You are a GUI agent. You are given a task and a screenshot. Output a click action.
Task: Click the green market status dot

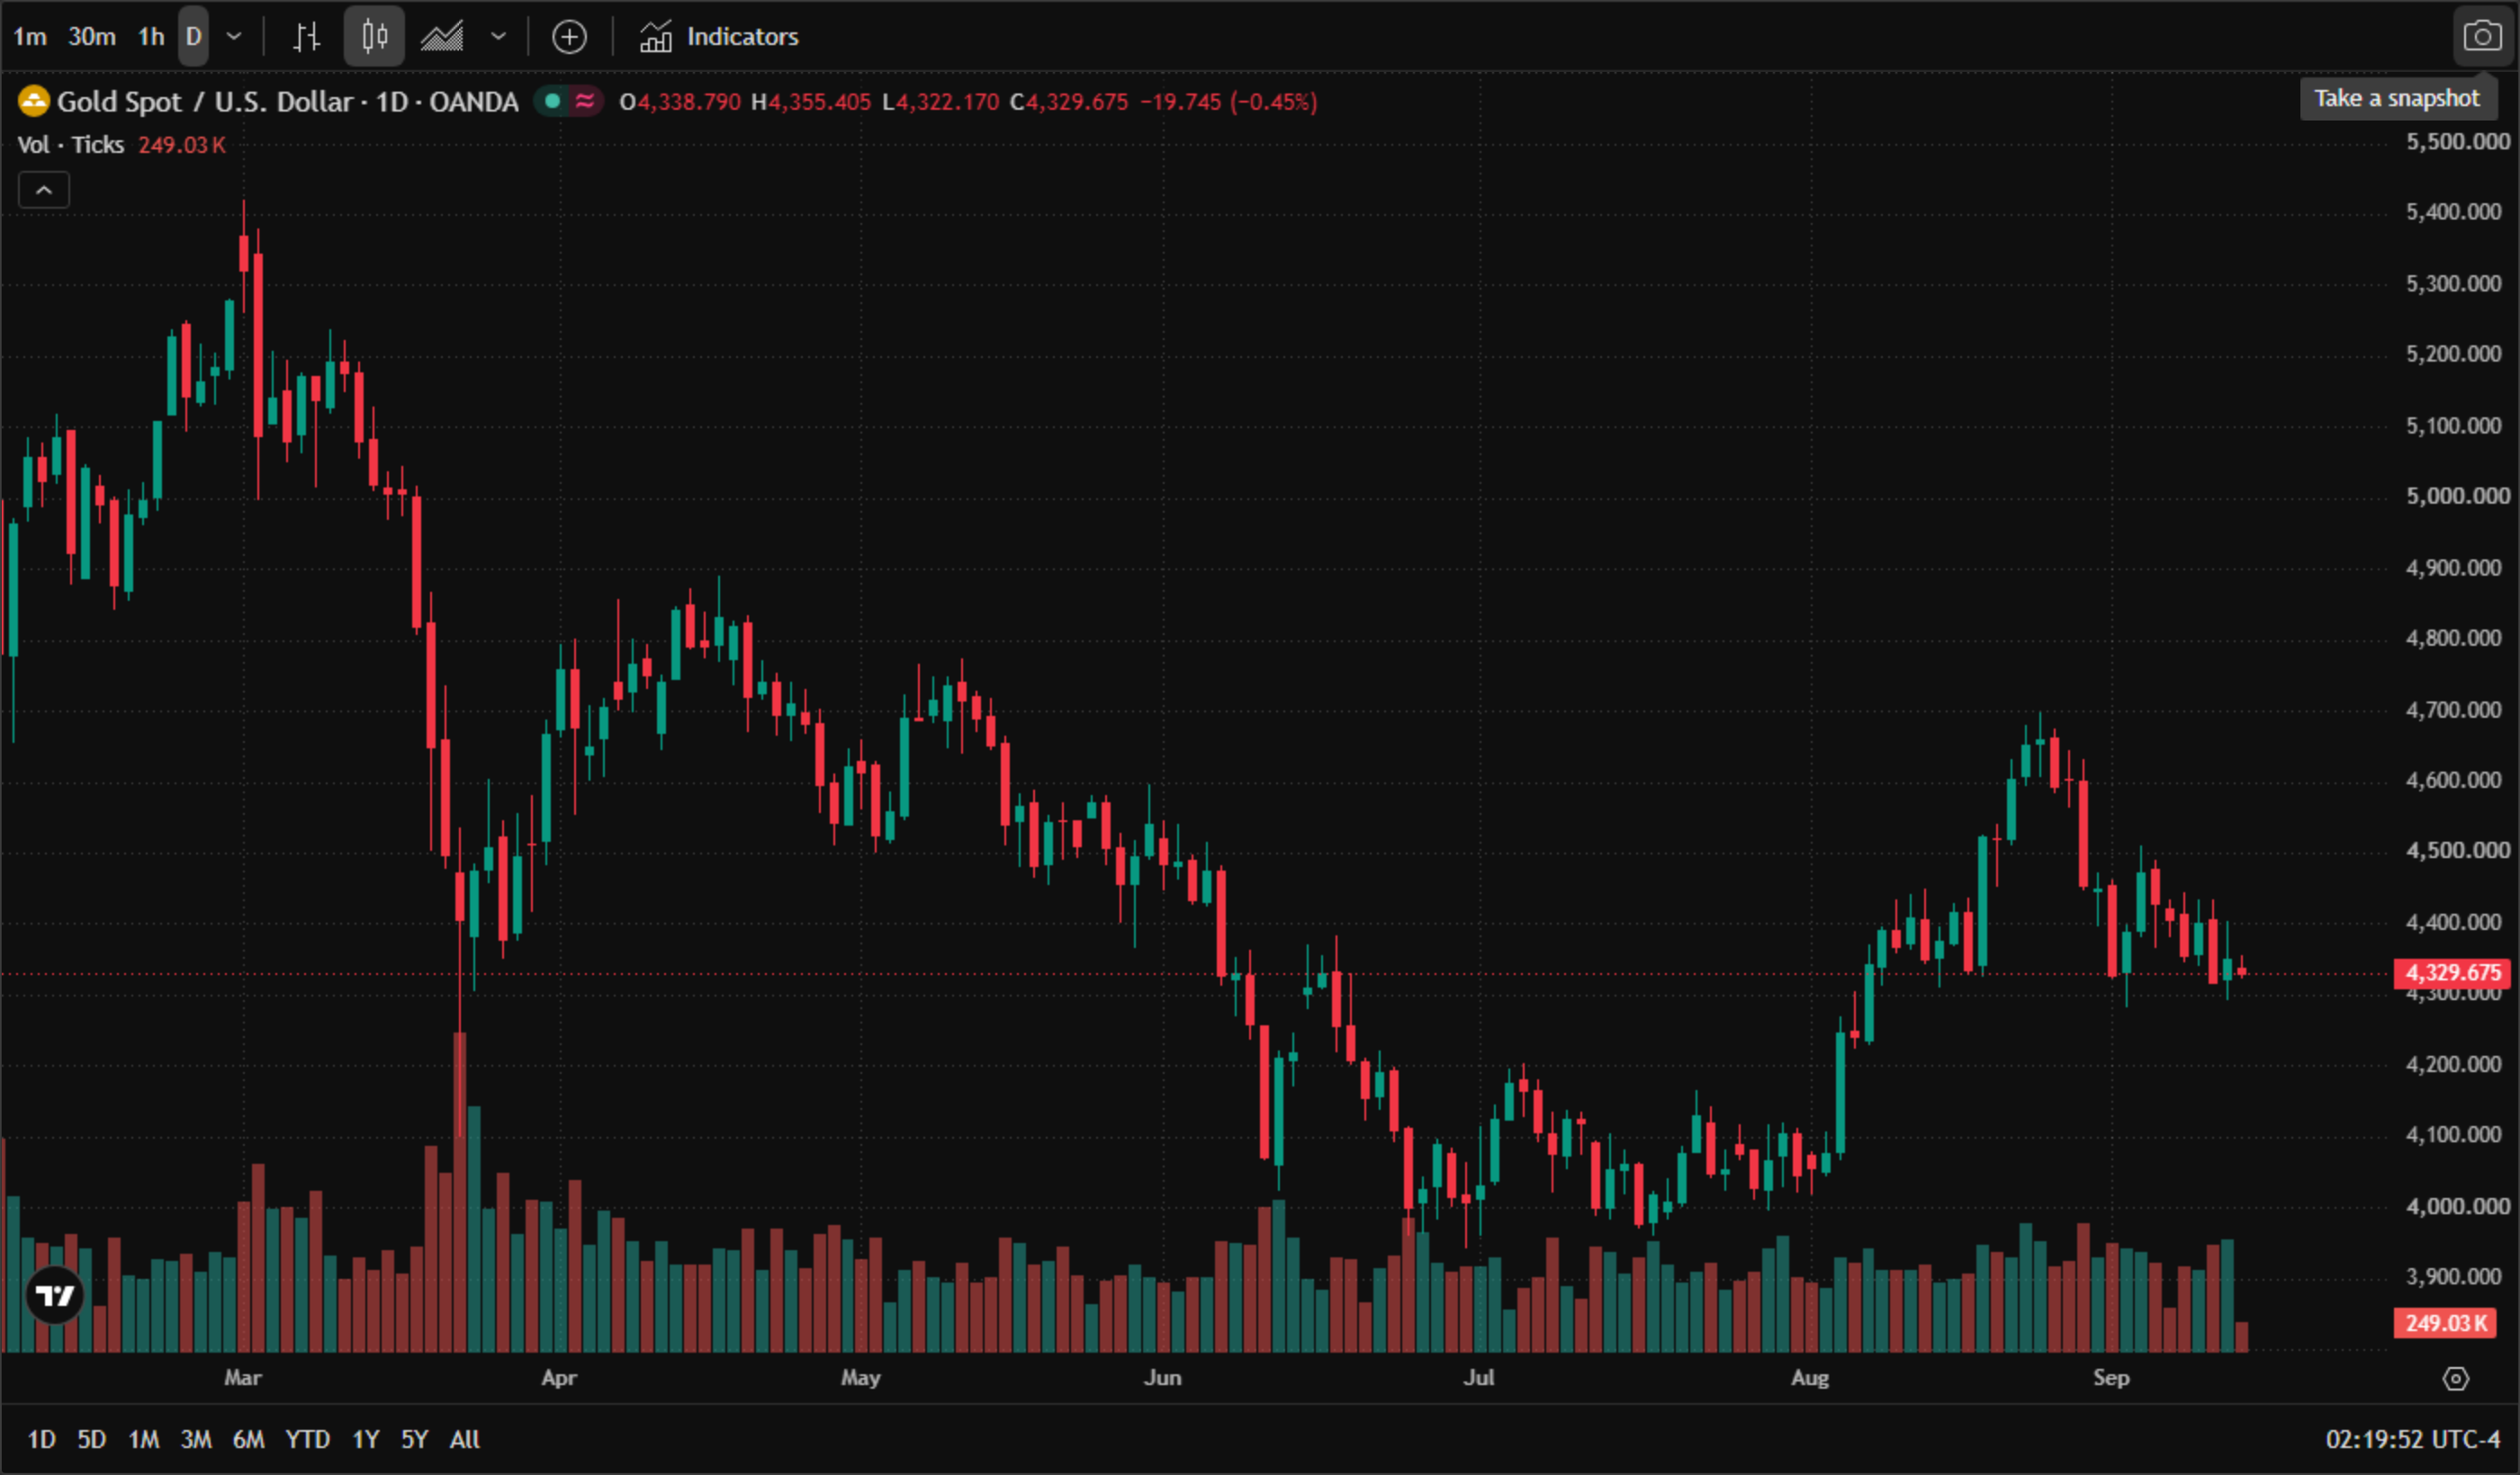[552, 101]
